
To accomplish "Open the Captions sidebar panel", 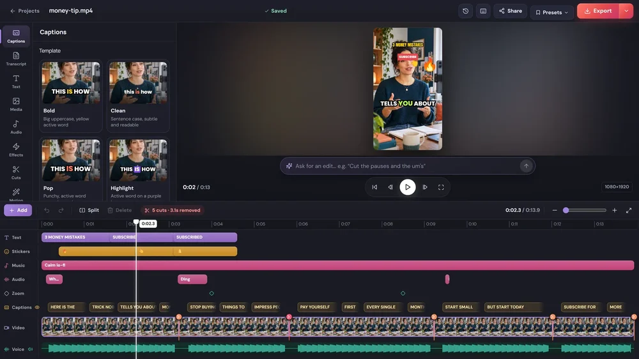I will point(16,36).
